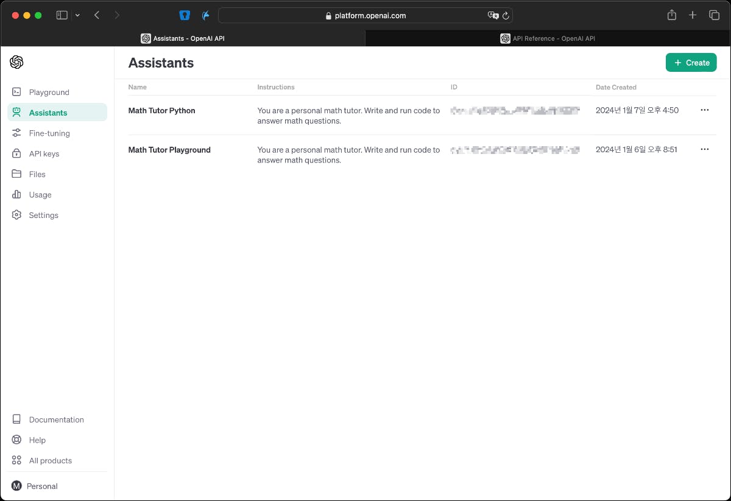The height and width of the screenshot is (501, 731).
Task: Toggle the Safari sidebar button
Action: point(62,15)
